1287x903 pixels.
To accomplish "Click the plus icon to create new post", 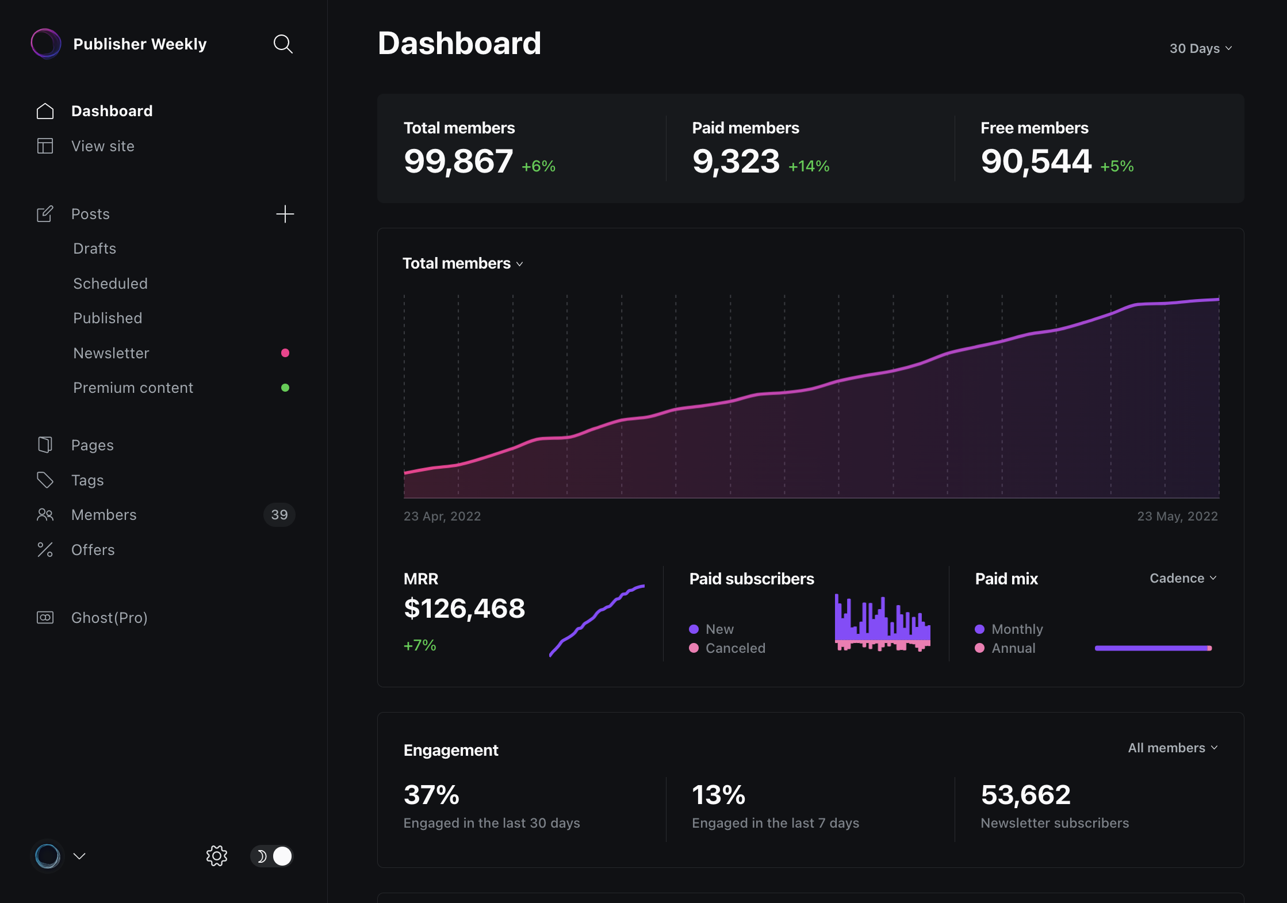I will [x=285, y=214].
